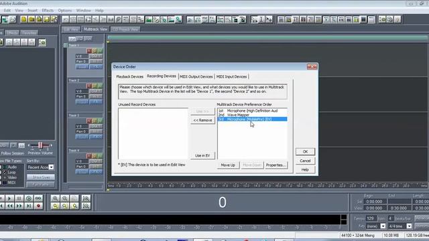The height and width of the screenshot is (241, 429).
Task: Click the files panel icon with green arrow
Action: [x=42, y=42]
